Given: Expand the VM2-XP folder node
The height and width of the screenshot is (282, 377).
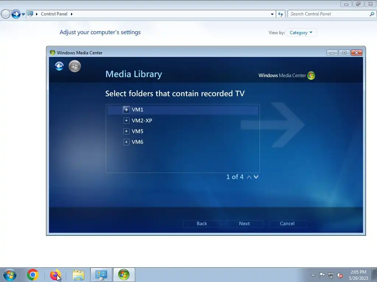Looking at the screenshot, I should coord(126,120).
